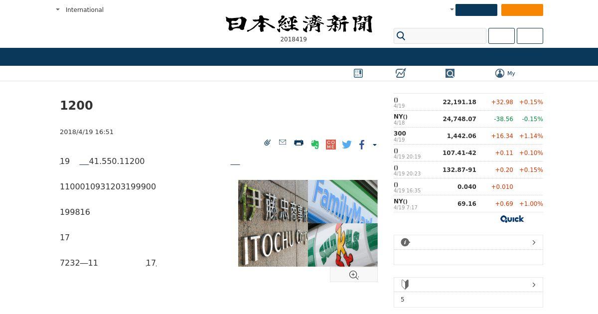Open the Nikkei newspaper masthead logo
This screenshot has height=314, width=598.
[299, 24]
